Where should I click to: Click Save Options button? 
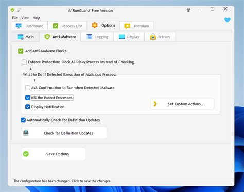[54, 154]
